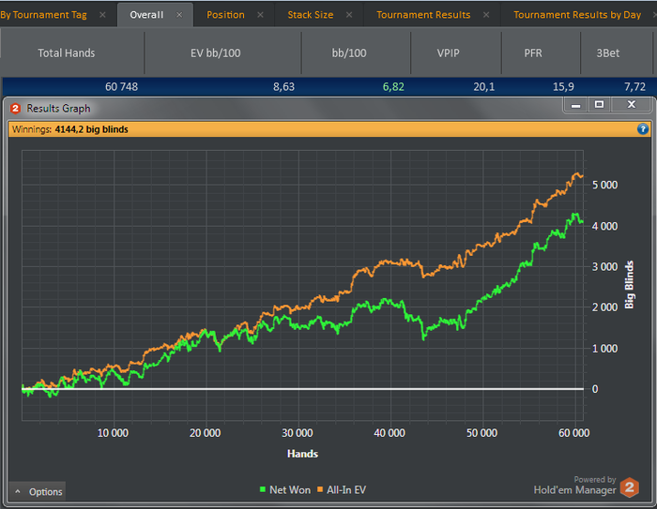This screenshot has width=657, height=509.
Task: Click the Results Graph window title
Action: tap(58, 109)
